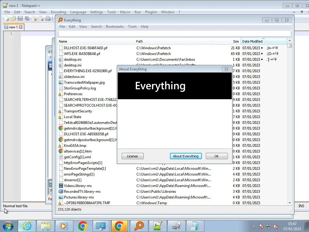Click the Close file icon in Notepad++ toolbar
This screenshot has height=232, width=309.
tap(34, 19)
